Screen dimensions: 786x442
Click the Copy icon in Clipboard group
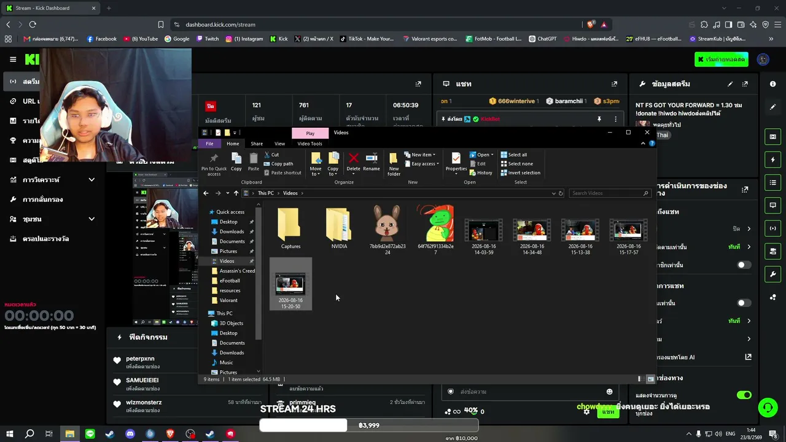point(236,162)
